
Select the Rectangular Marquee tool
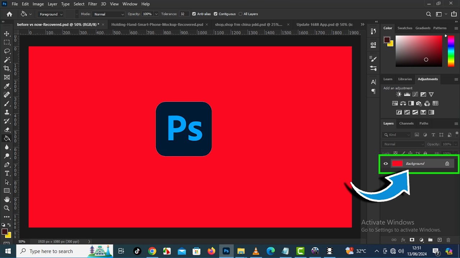click(6, 42)
